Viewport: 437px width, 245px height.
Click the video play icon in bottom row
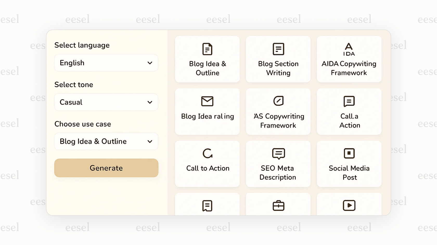click(x=349, y=205)
